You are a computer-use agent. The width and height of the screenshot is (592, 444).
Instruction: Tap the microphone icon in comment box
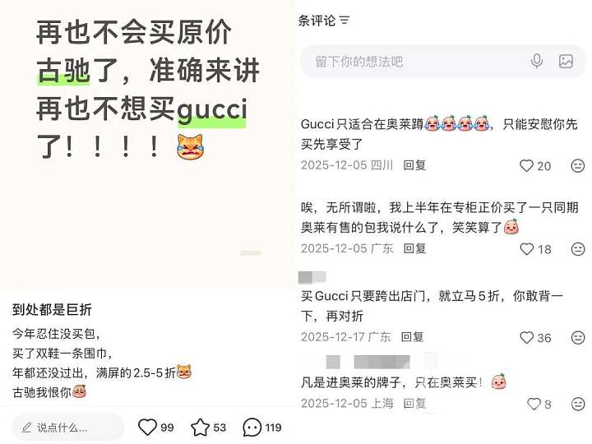pos(536,61)
